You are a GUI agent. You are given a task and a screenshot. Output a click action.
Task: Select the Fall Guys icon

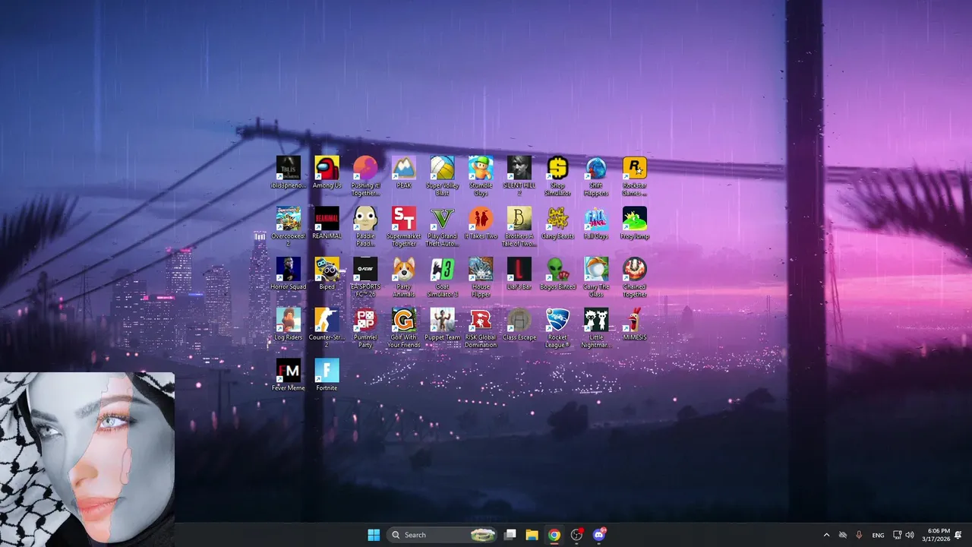596,223
